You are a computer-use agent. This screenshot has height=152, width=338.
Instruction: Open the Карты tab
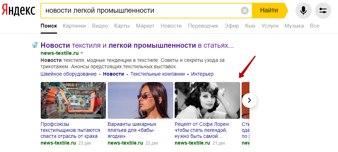[122, 26]
